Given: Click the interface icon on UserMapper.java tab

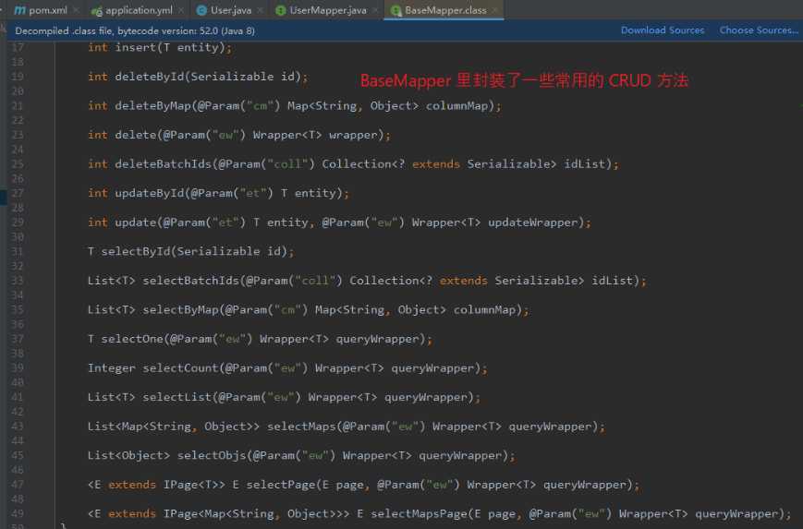Looking at the screenshot, I should pos(281,10).
